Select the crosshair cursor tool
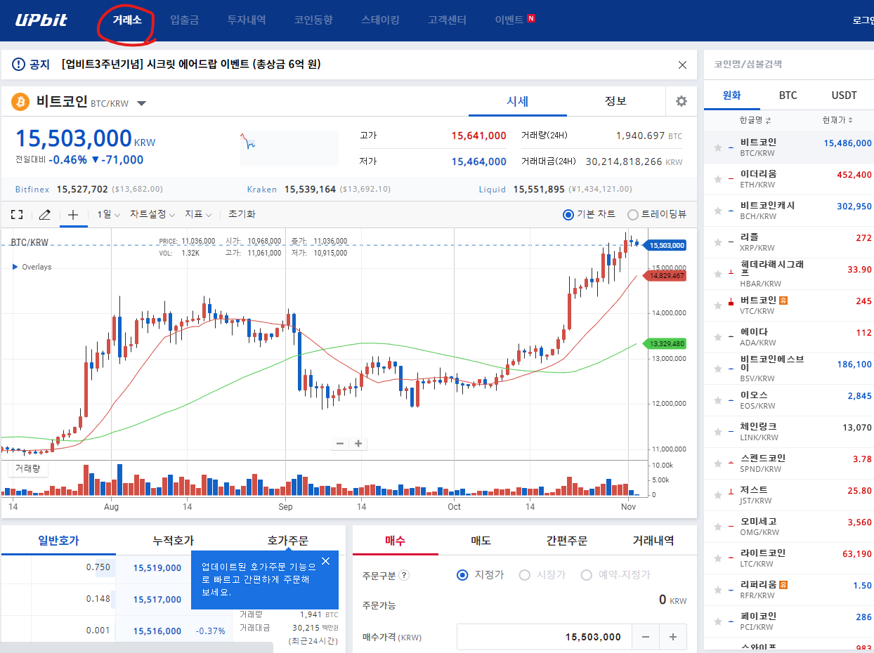874x653 pixels. (73, 214)
